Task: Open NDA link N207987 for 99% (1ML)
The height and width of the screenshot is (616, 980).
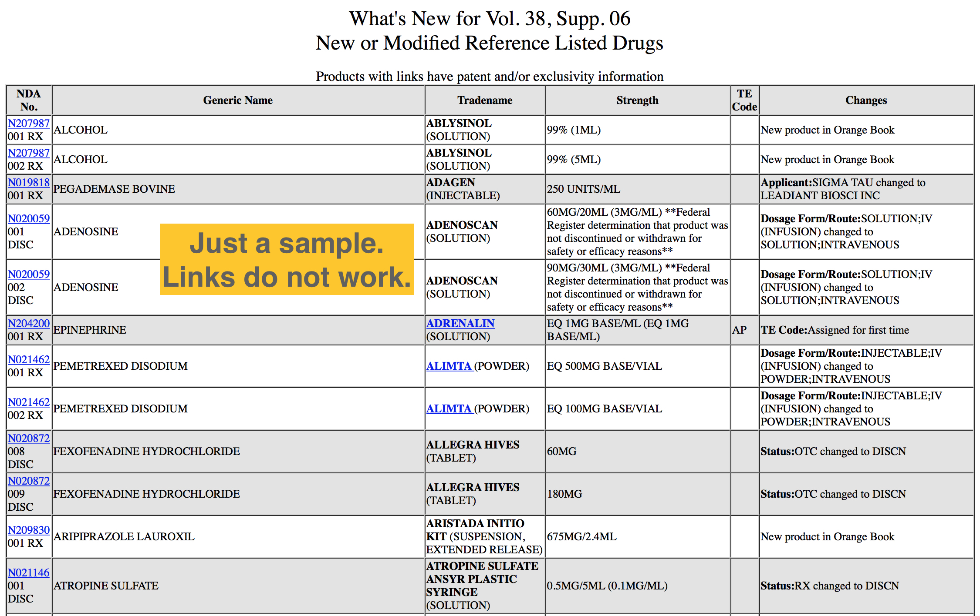Action: [29, 123]
